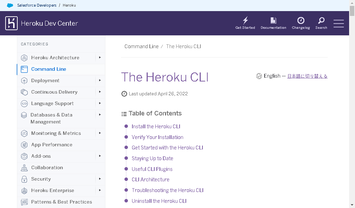Click the scrollbar down arrow
Image resolution: width=355 pixels, height=208 pixels.
[x=352, y=206]
